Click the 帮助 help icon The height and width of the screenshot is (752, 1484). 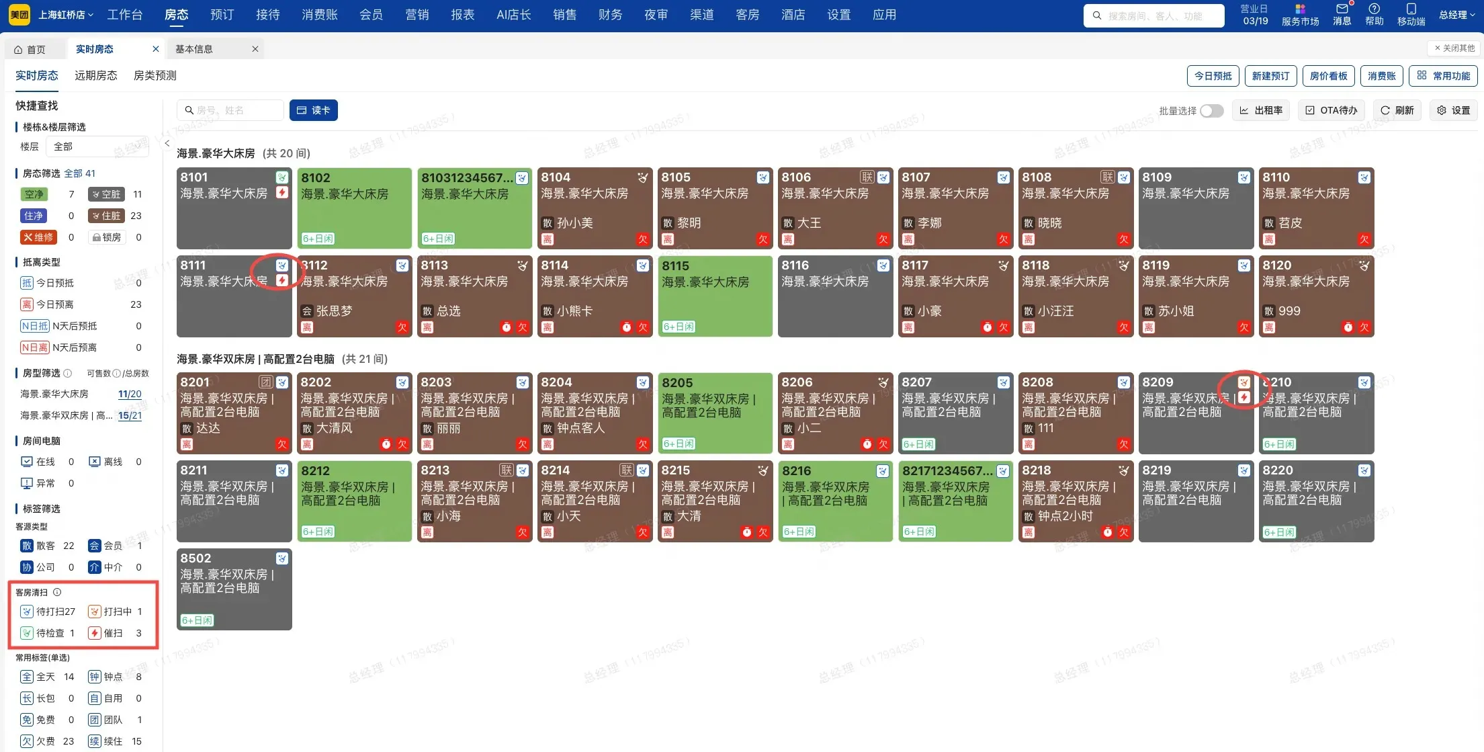[x=1374, y=15]
